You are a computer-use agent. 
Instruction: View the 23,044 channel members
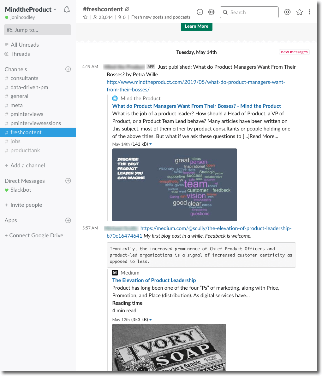pyautogui.click(x=103, y=17)
